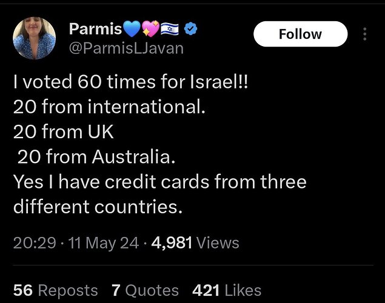
Task: Click the sparkling pink heart emoji
Action: 150,28
